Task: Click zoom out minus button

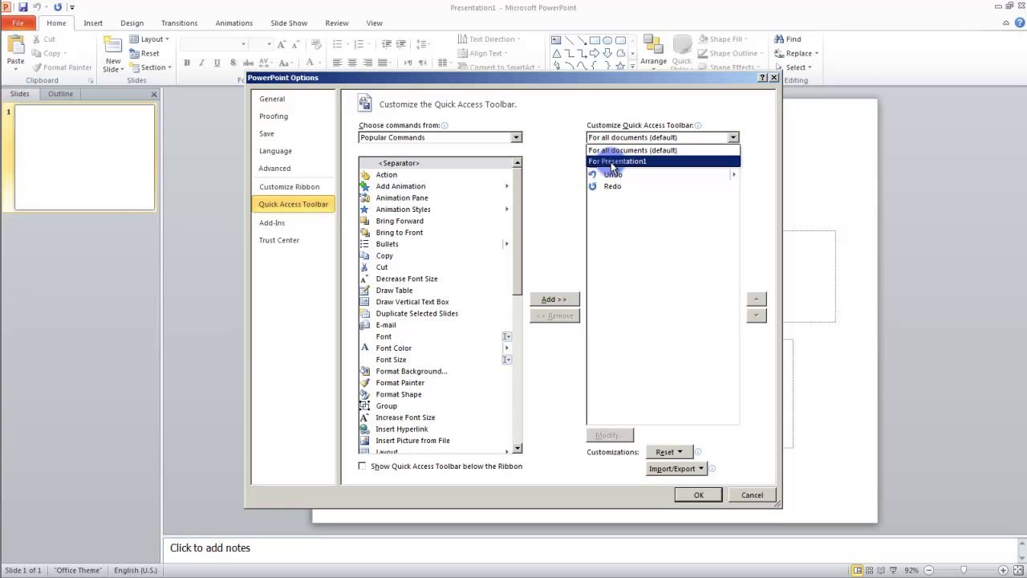Action: tap(928, 570)
